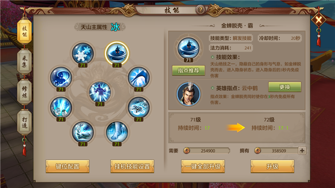Select the frozen foot skill icon
This screenshot has height=188, width=335.
pyautogui.click(x=117, y=132)
